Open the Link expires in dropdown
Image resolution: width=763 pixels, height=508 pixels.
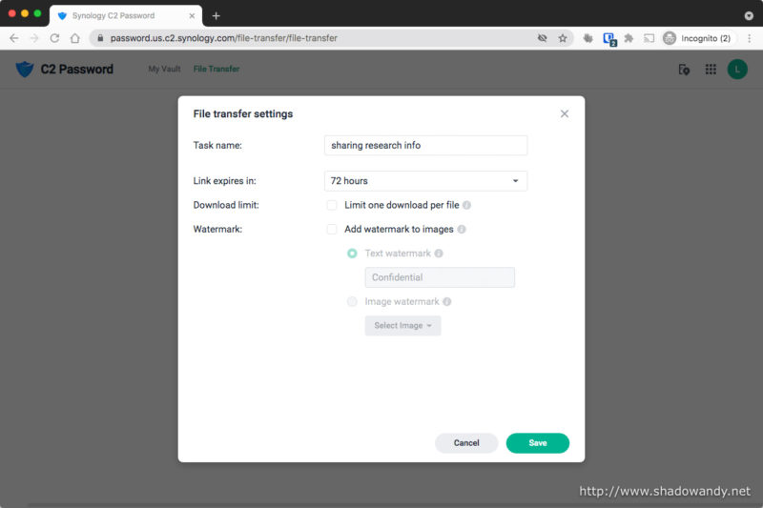(425, 181)
